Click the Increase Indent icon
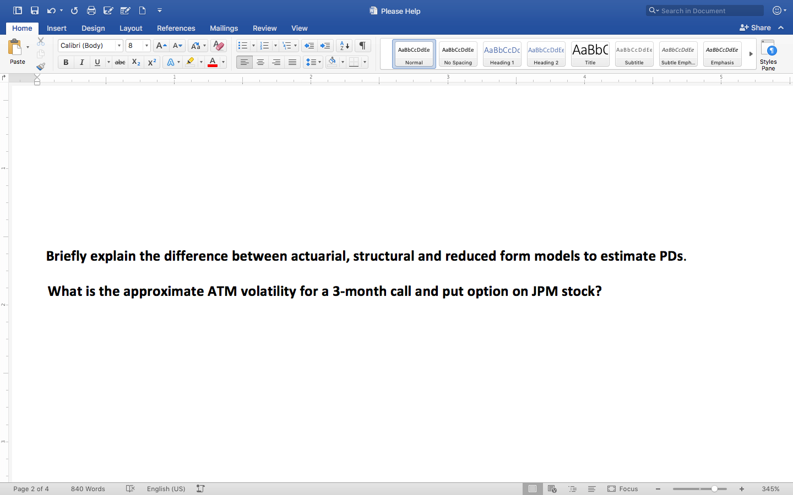This screenshot has width=793, height=495. pyautogui.click(x=325, y=46)
